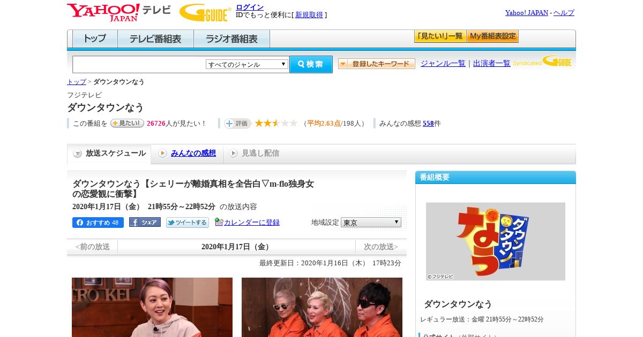Click the 見たい! plus button
The width and height of the screenshot is (643, 337).
point(127,123)
